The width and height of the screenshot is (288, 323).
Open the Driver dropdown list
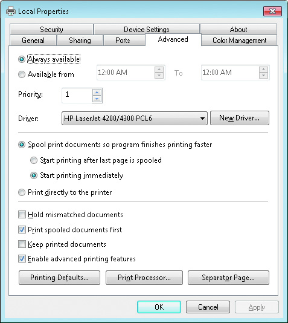(x=135, y=118)
